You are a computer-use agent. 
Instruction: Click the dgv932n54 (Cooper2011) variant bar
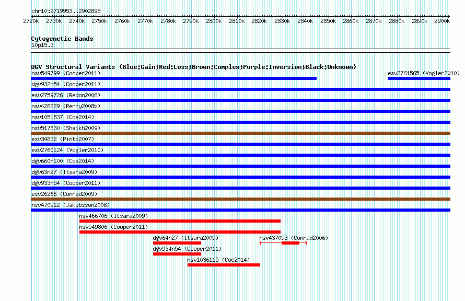pyautogui.click(x=240, y=89)
